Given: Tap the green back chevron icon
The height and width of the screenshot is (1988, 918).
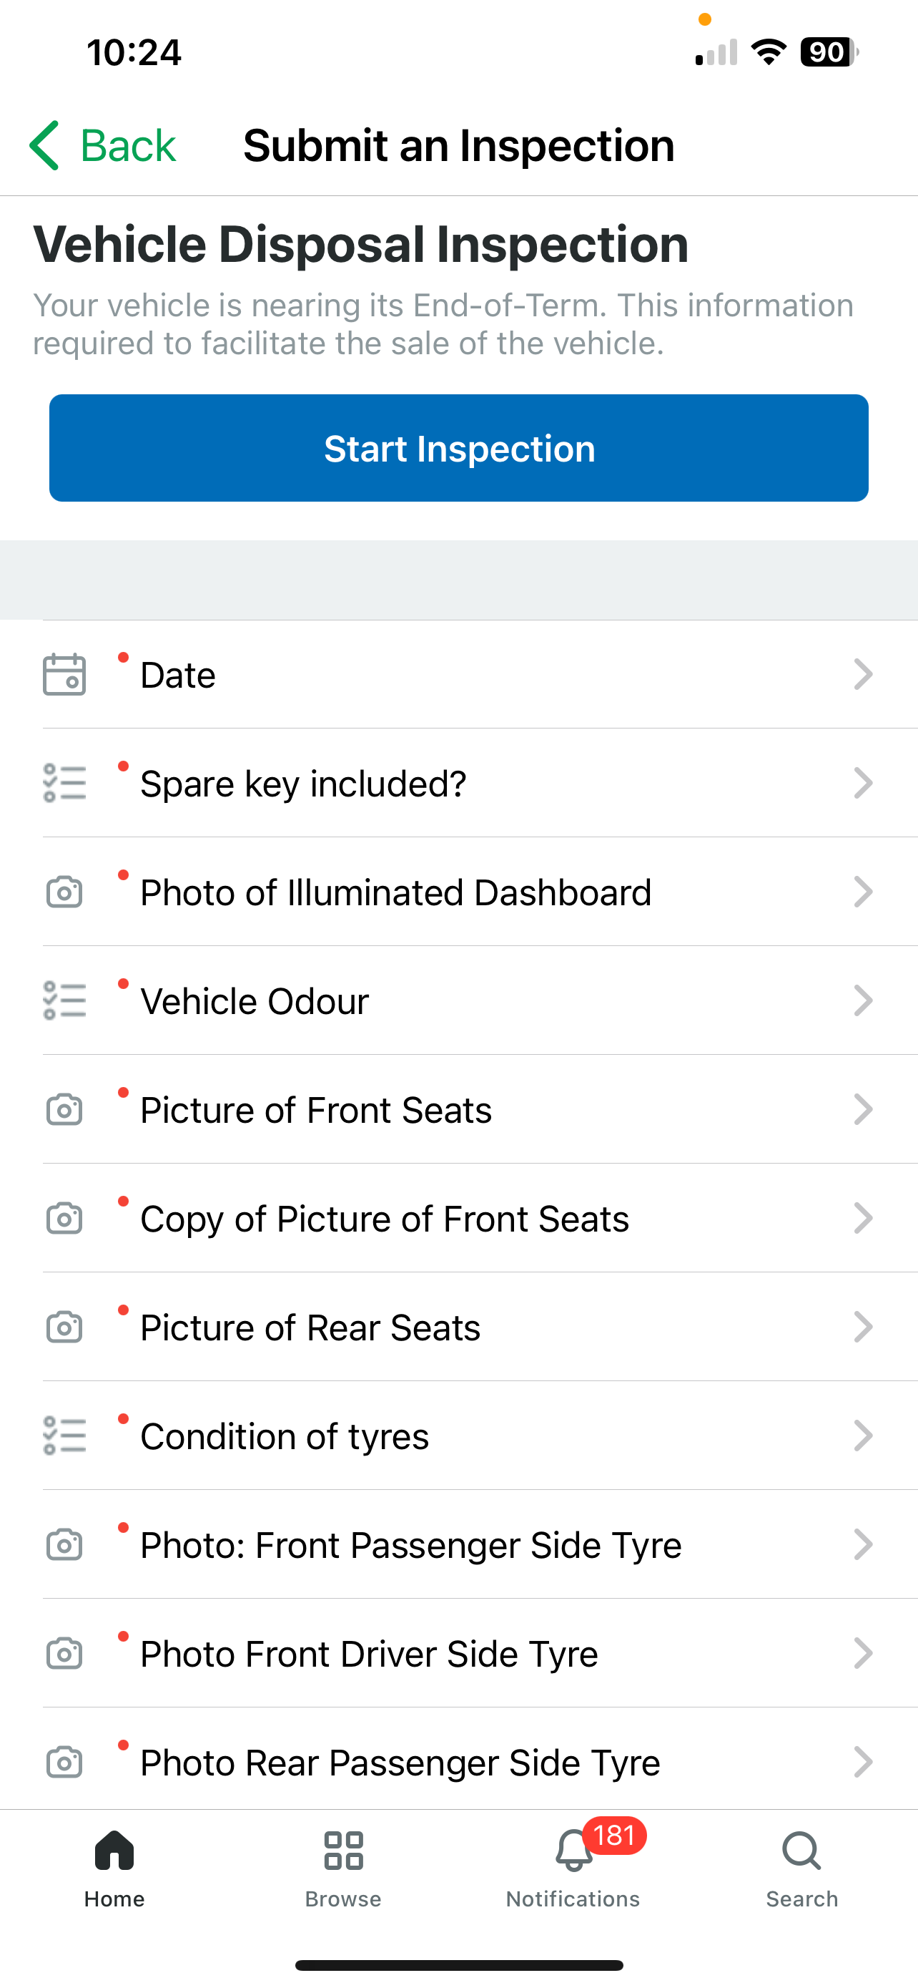Looking at the screenshot, I should coord(45,145).
